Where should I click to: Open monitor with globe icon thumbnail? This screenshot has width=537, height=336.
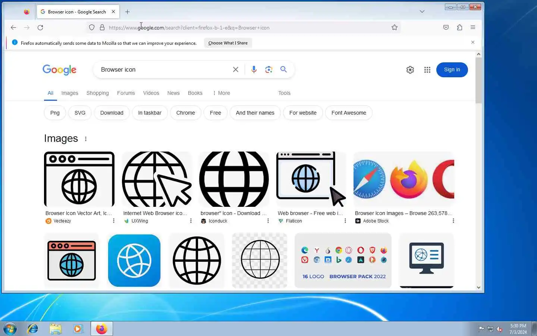(x=427, y=261)
